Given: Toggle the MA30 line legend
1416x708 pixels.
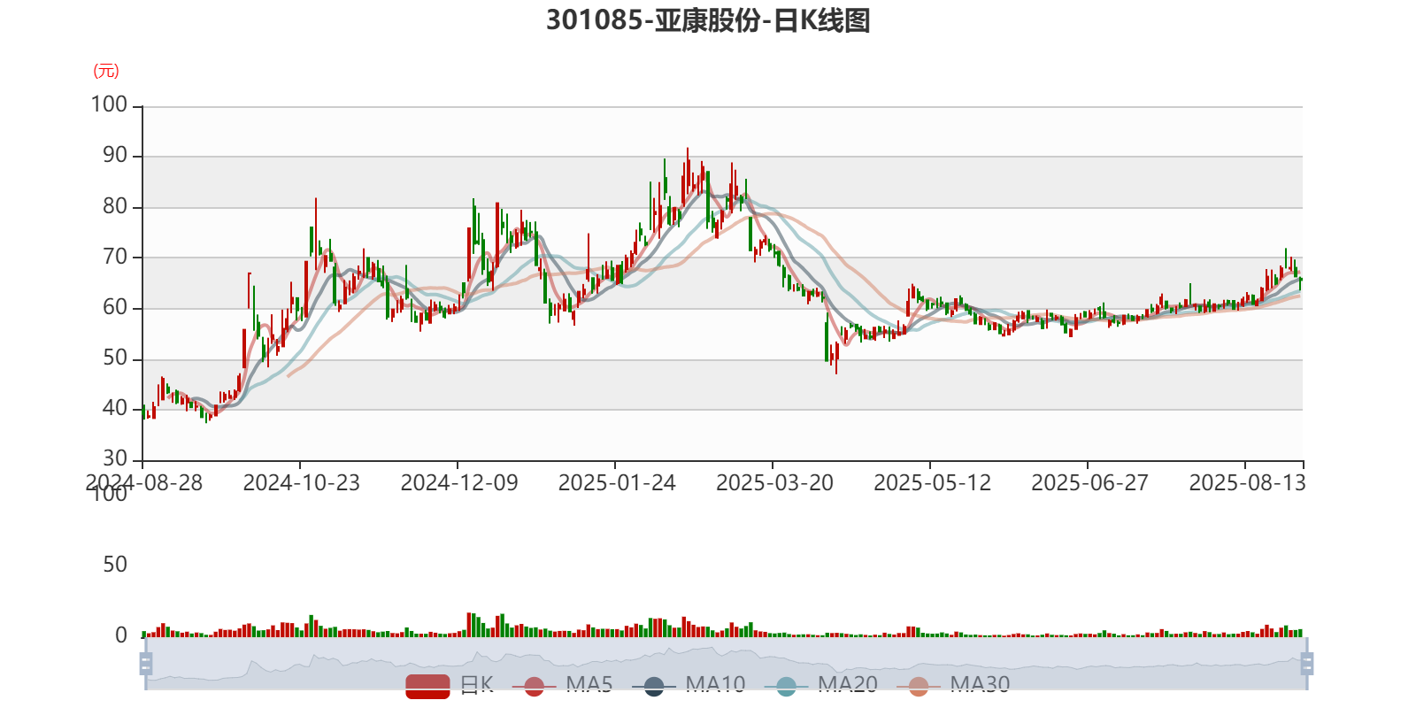Looking at the screenshot, I should pos(953,685).
